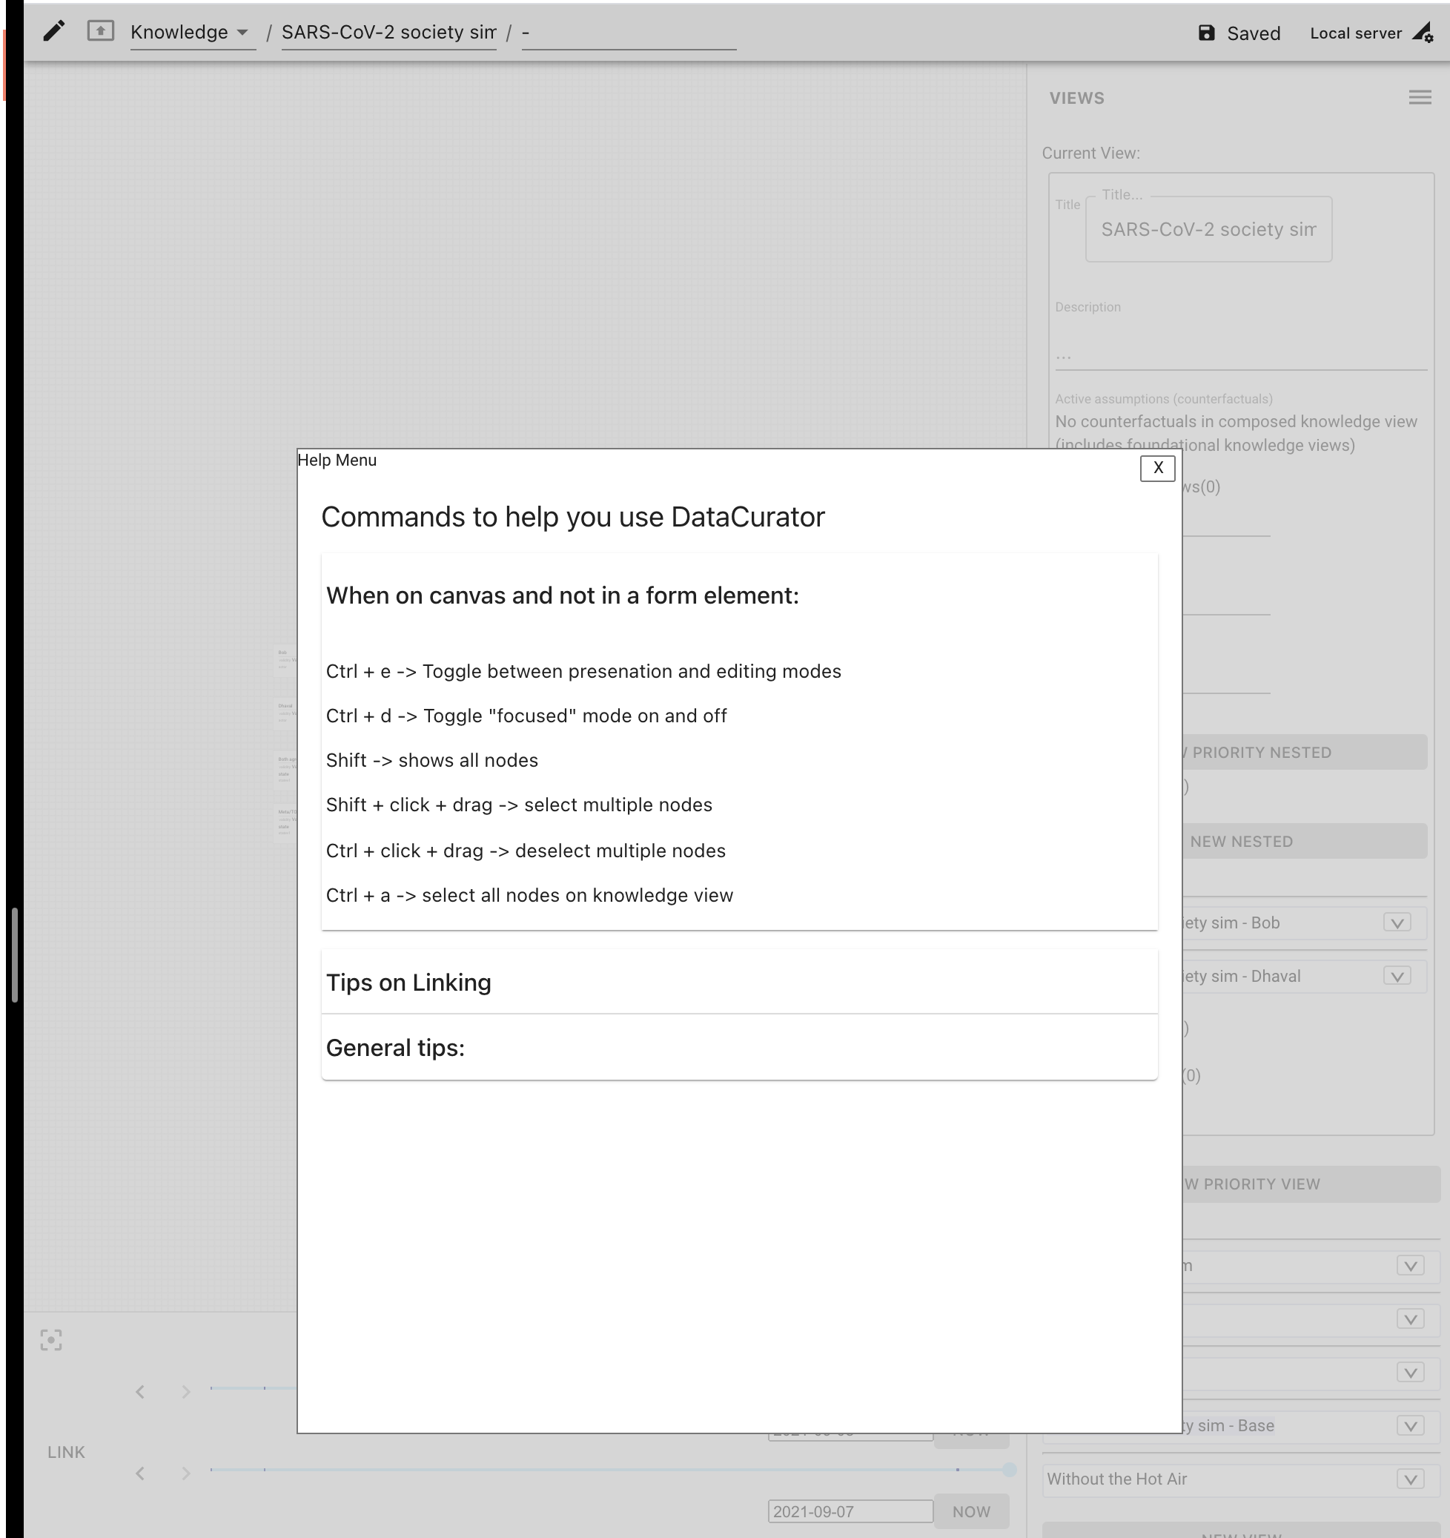1450x1538 pixels.
Task: Expand the Tips on Linking section
Action: [739, 983]
